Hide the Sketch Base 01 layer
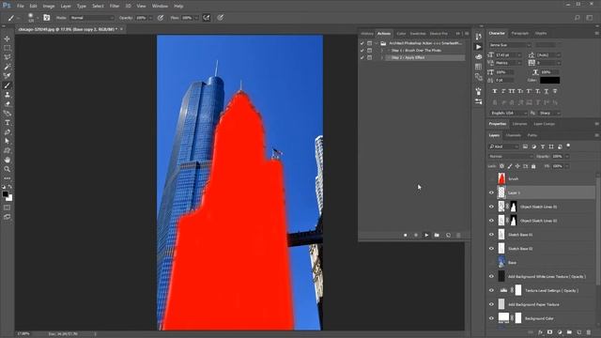This screenshot has height=338, width=601. coord(491,235)
